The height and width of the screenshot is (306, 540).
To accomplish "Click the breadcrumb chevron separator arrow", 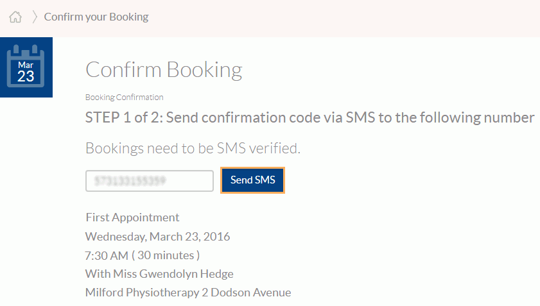I will click(35, 17).
